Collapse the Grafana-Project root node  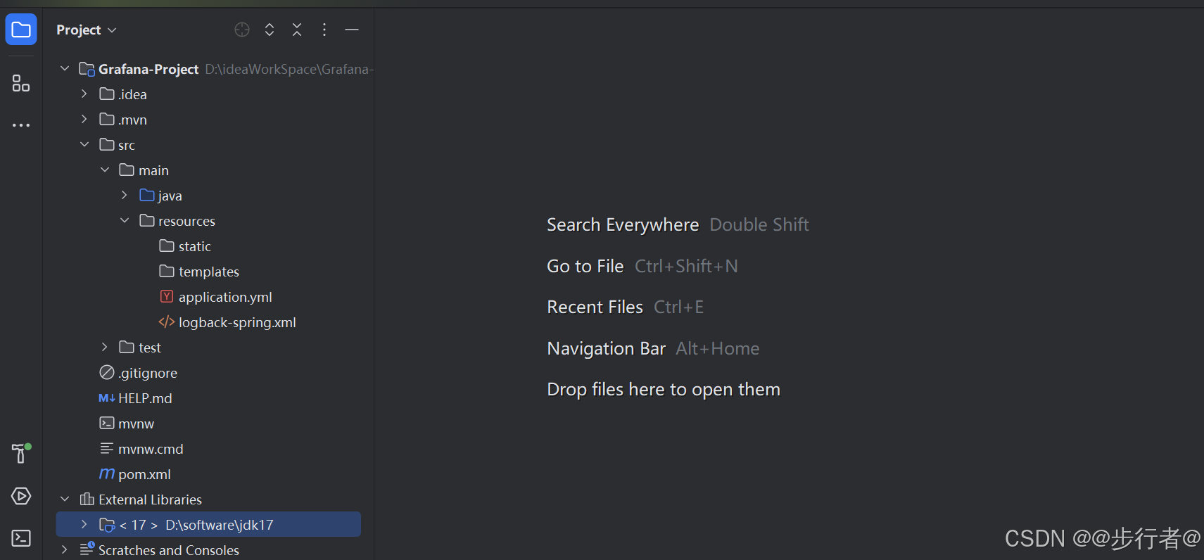(65, 68)
